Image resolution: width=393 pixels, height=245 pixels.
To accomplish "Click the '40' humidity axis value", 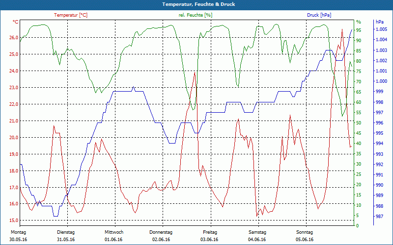I will [359, 144].
